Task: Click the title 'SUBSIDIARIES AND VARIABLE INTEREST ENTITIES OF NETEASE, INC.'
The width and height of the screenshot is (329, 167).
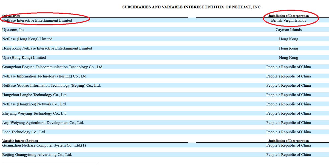Action: [x=192, y=7]
